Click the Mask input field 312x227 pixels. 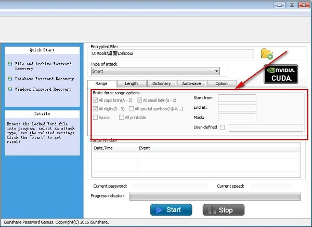point(237,117)
